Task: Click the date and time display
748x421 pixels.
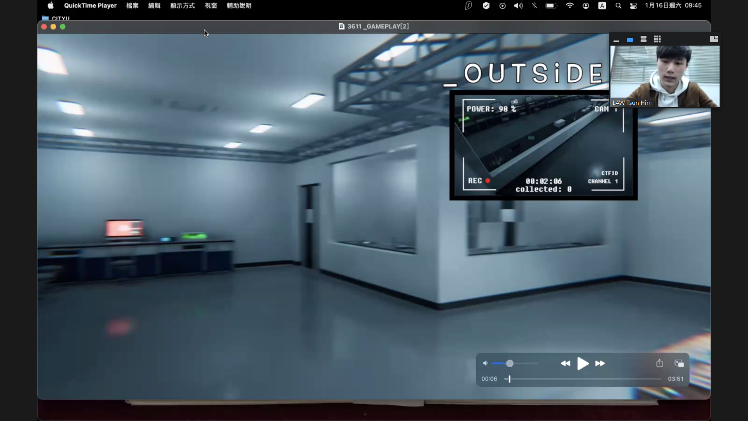Action: (673, 5)
